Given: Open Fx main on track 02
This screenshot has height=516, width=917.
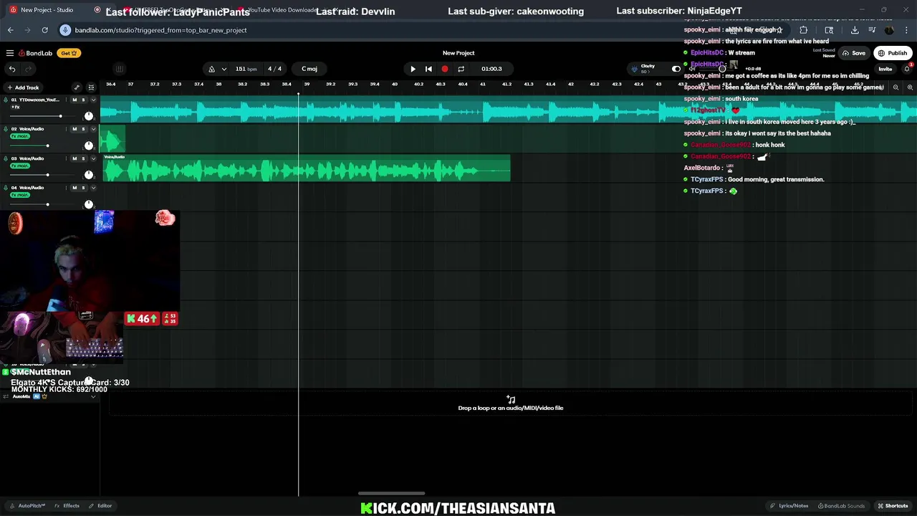Looking at the screenshot, I should tap(20, 136).
